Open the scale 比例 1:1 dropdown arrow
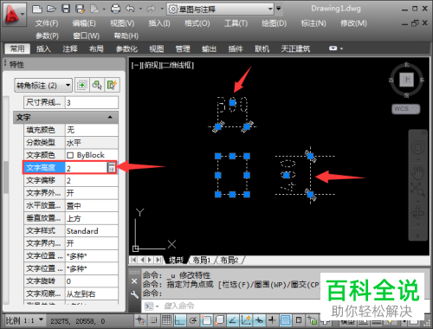 point(41,319)
